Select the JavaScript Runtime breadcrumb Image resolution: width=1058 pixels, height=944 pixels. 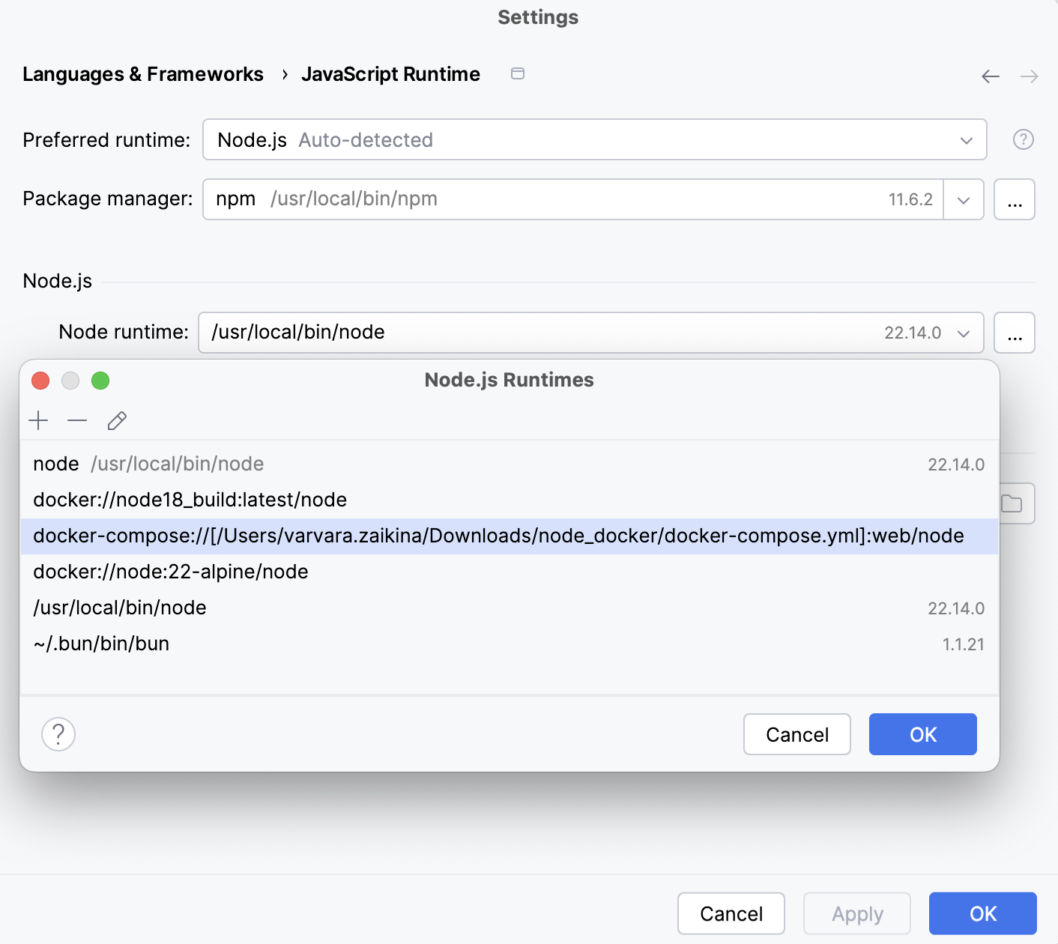390,74
